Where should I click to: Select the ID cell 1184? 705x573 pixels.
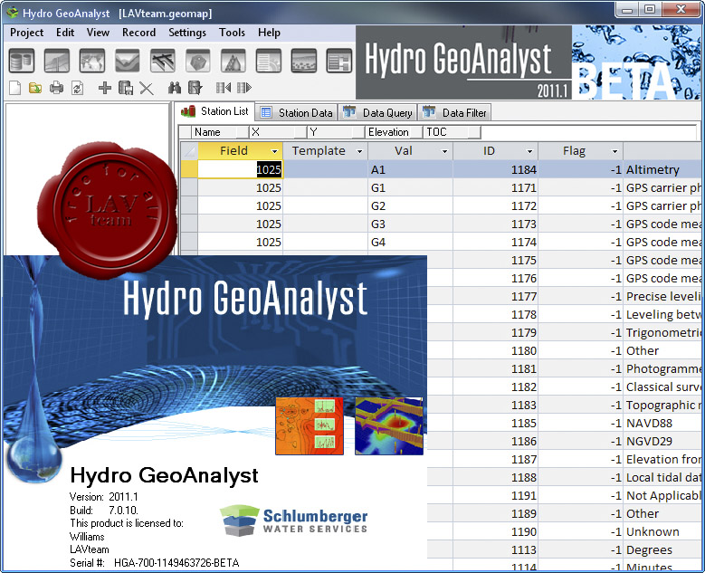pos(495,169)
